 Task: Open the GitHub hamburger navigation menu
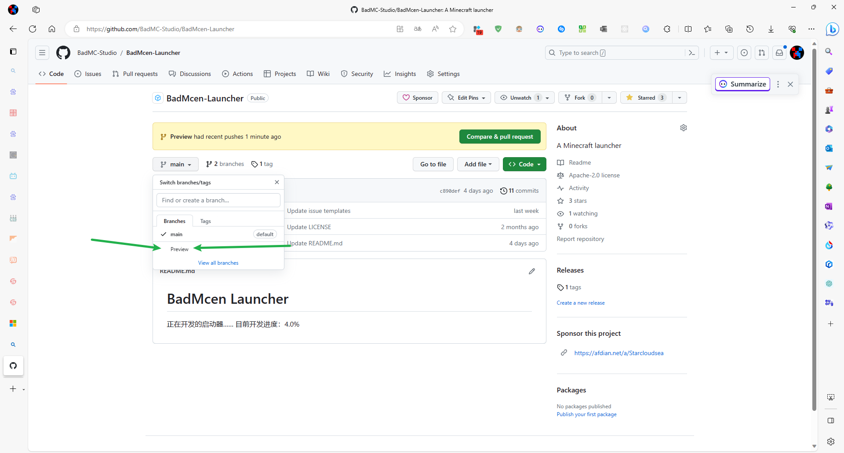42,53
